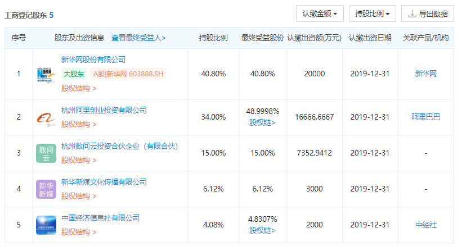Click the 数问云 green logo icon
The height and width of the screenshot is (251, 462).
pos(46,153)
